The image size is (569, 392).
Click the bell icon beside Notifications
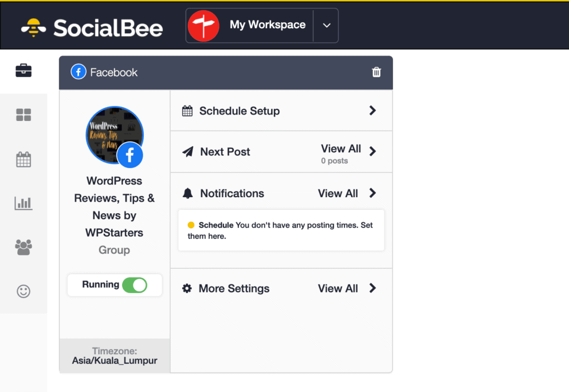tap(187, 193)
